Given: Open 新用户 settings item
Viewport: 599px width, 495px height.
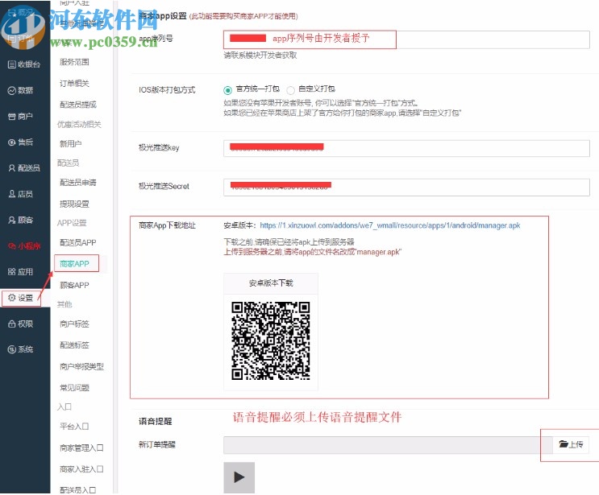Looking at the screenshot, I should point(71,144).
